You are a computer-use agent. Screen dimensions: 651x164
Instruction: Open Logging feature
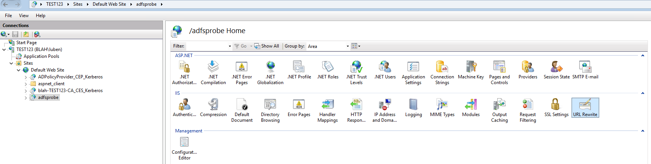click(413, 108)
